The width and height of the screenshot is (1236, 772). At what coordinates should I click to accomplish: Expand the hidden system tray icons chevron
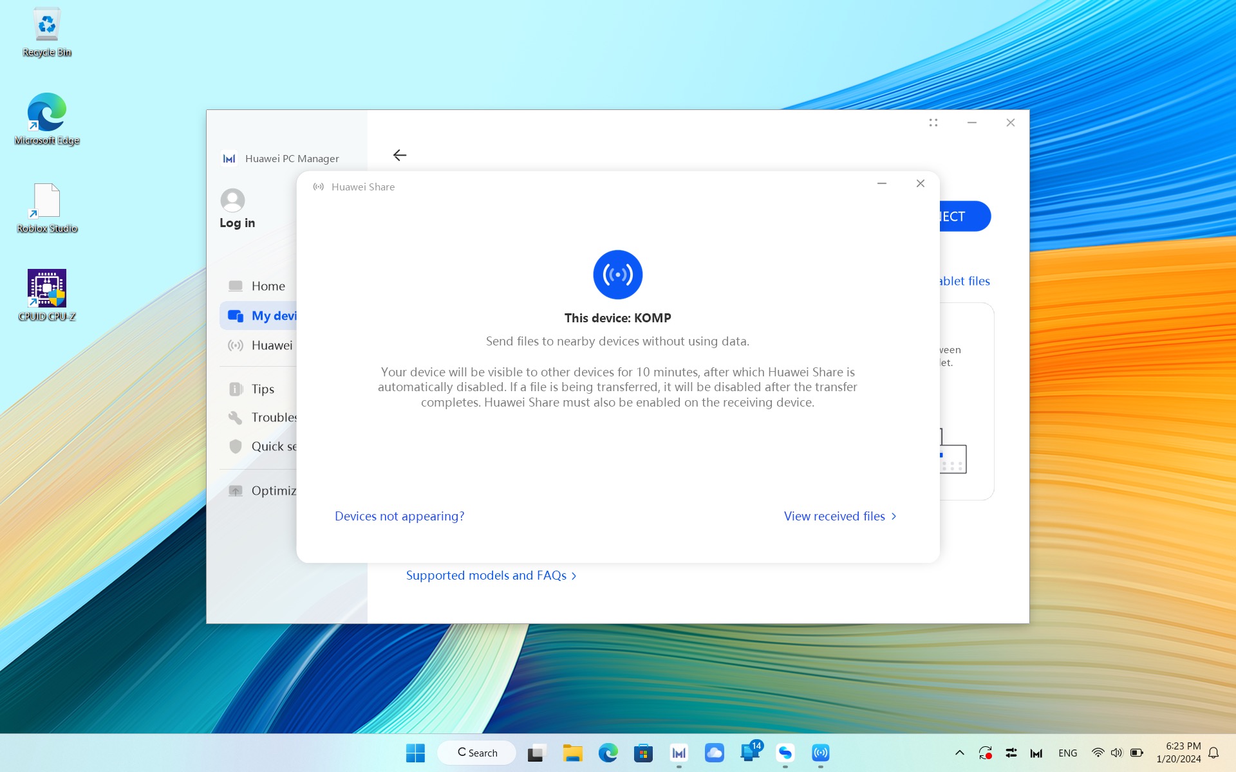(959, 753)
